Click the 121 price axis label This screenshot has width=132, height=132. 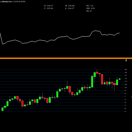click(x=126, y=76)
